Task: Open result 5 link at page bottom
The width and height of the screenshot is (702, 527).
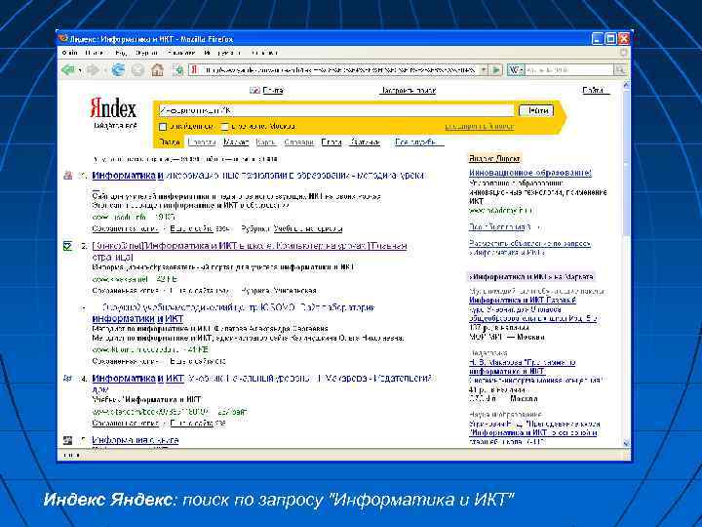Action: coord(136,440)
